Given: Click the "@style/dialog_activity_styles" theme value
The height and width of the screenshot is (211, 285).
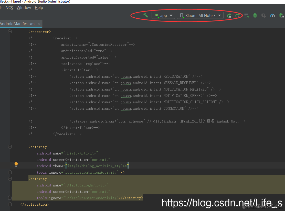Looking at the screenshot, I should click(97, 166).
